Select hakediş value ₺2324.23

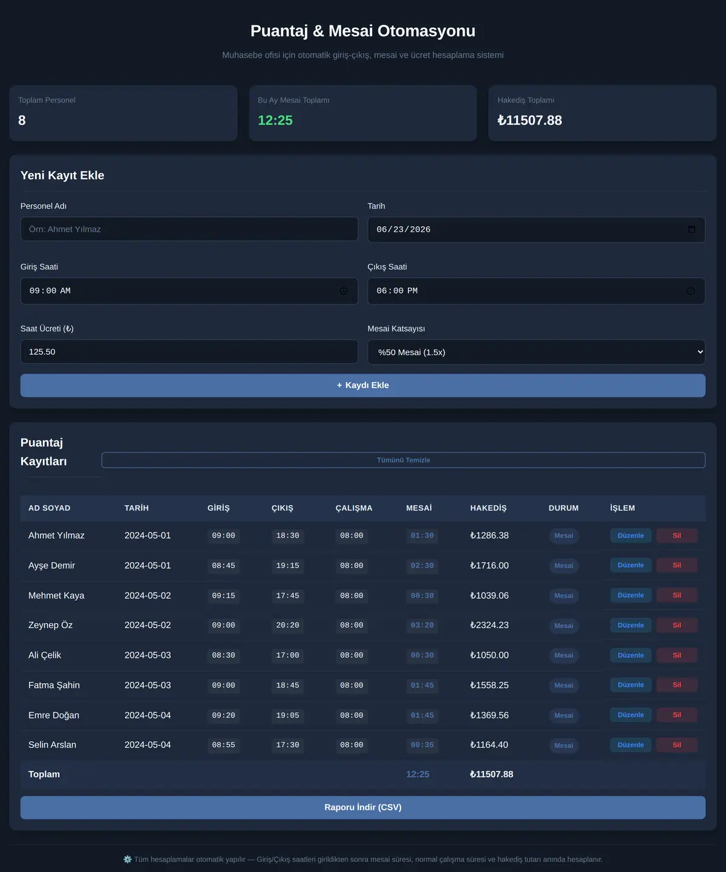click(489, 625)
